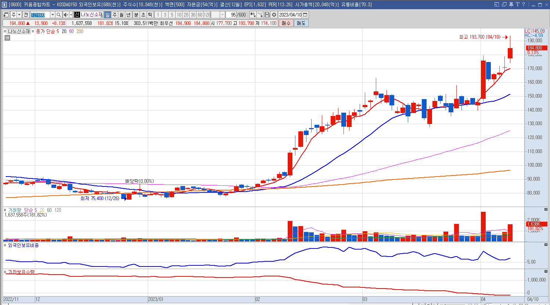Screen dimensions: 550x305
Task: Close the 외국인보유비중 panel with its x icon
Action: [546, 244]
